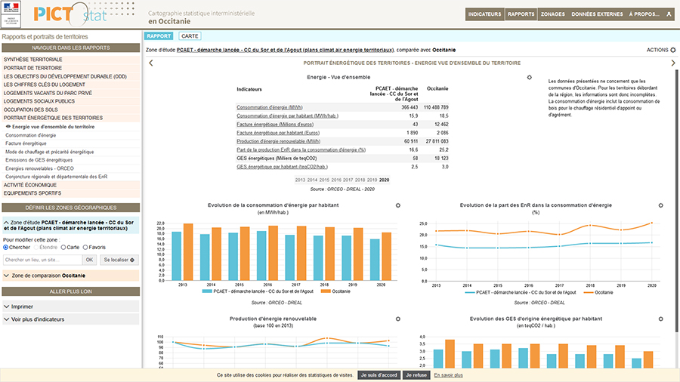Select the Favoris radio option
Screen dimensions: 680x382
coord(85,247)
